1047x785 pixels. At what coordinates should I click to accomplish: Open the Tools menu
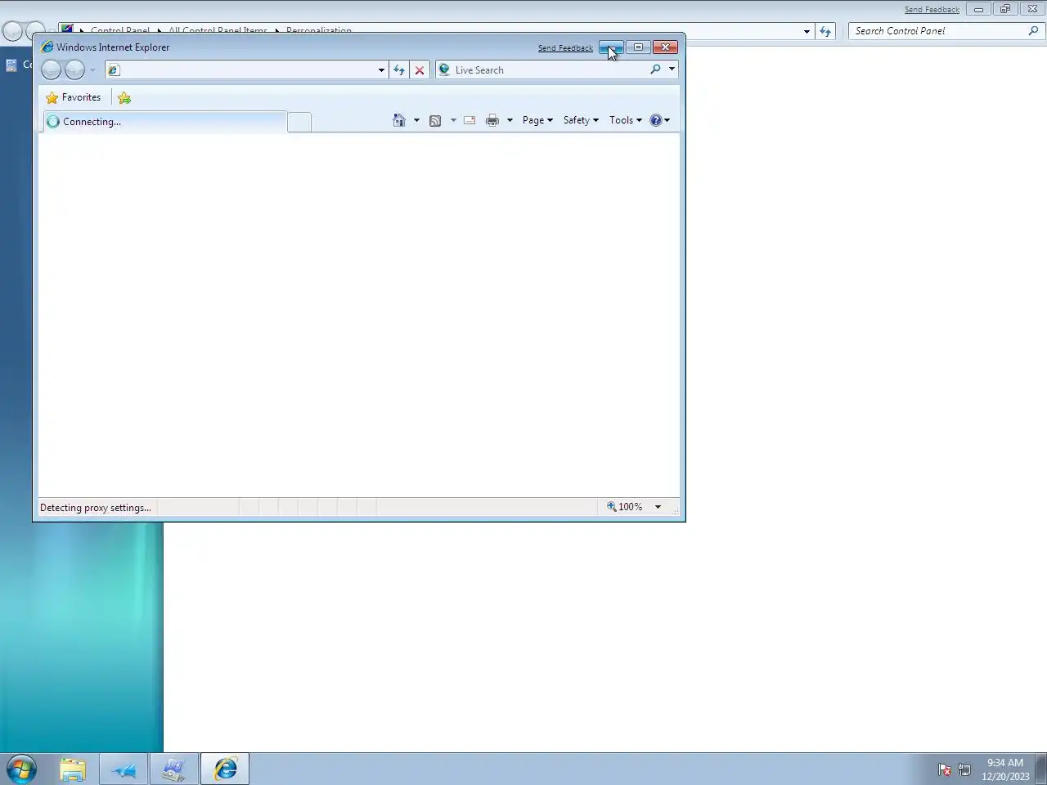(x=626, y=120)
